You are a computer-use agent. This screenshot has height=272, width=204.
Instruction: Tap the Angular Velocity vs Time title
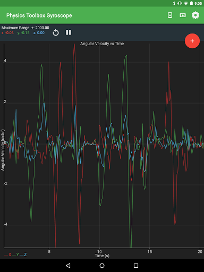tap(102, 44)
